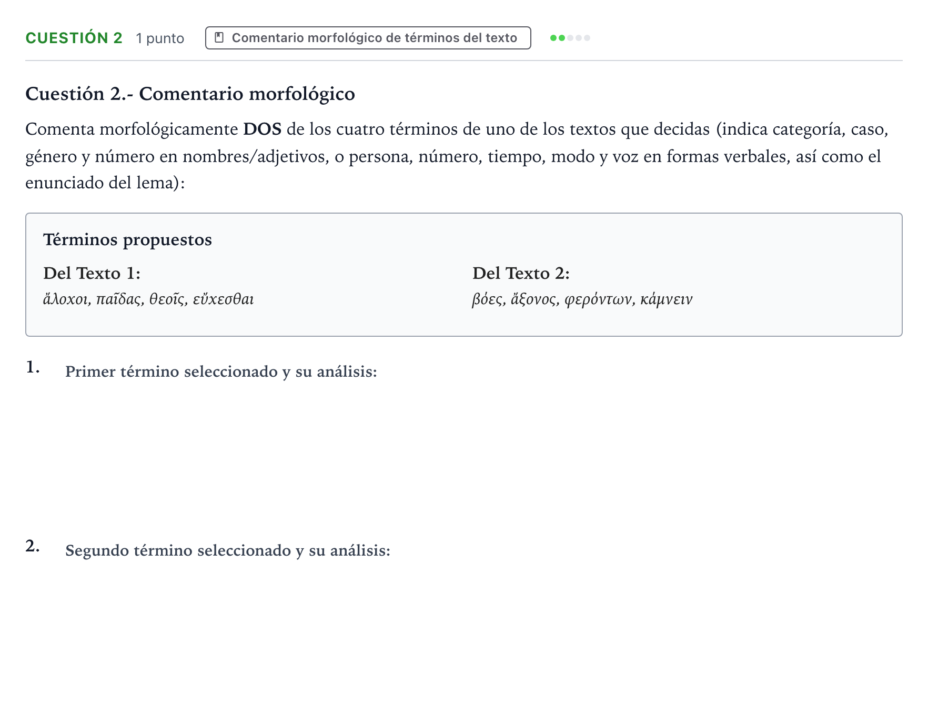Click the book icon in the topic tag
The image size is (928, 723).
[x=219, y=38]
